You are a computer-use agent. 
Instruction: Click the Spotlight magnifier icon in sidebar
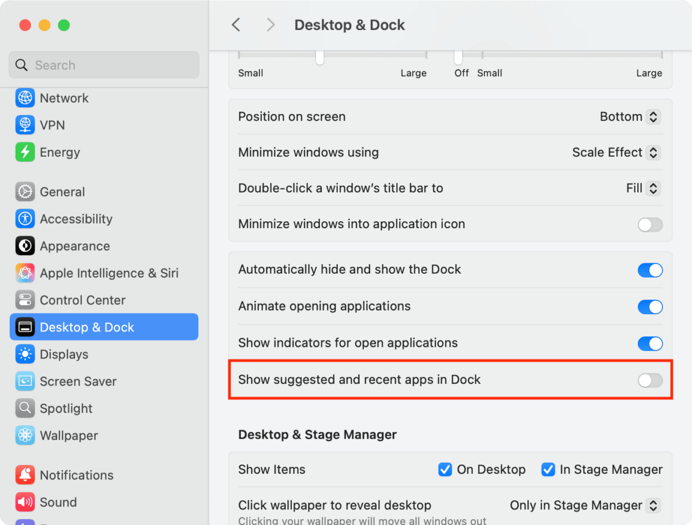[x=25, y=409]
